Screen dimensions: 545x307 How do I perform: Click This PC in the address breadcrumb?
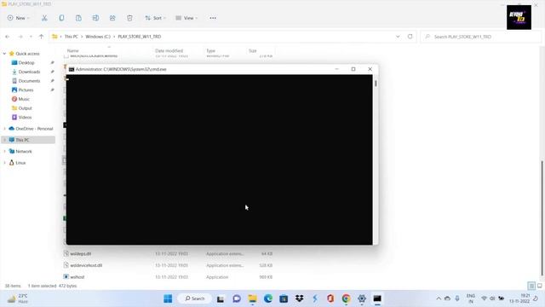[72, 37]
